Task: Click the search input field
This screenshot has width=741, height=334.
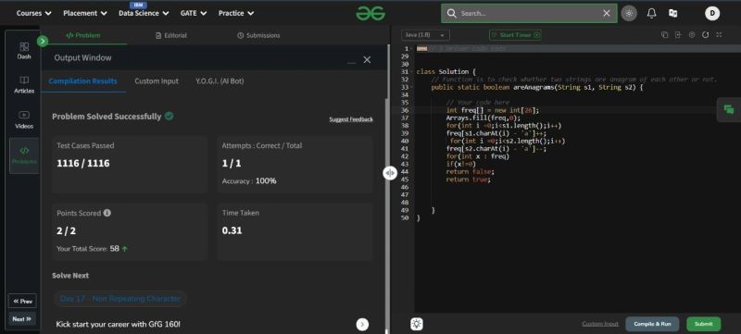Action: tap(529, 13)
